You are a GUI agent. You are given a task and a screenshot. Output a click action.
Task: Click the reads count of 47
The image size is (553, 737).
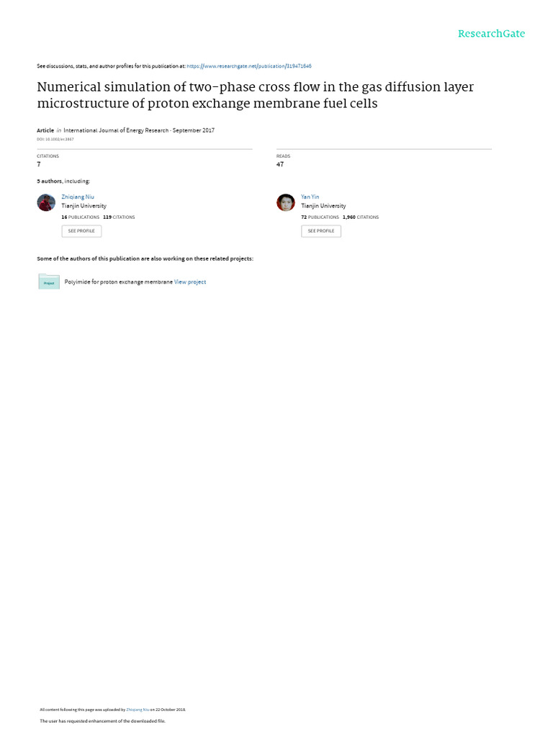click(280, 164)
